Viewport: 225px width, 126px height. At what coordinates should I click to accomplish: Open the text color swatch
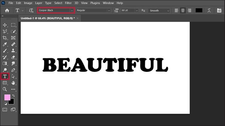pos(199,11)
